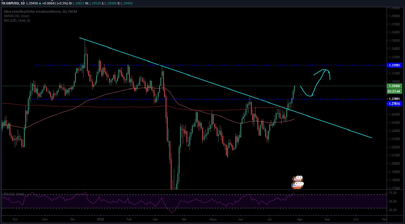Click the green 1.29456 current price label
Image resolution: width=405 pixels, height=224 pixels.
coord(394,86)
